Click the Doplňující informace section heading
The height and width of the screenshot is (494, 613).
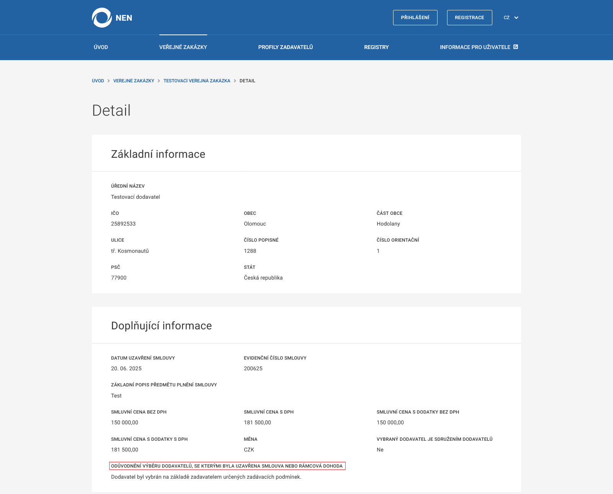[x=161, y=326]
